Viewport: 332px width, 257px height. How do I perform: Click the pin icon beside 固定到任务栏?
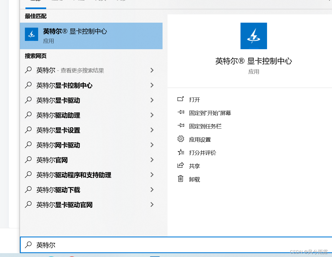pyautogui.click(x=181, y=125)
